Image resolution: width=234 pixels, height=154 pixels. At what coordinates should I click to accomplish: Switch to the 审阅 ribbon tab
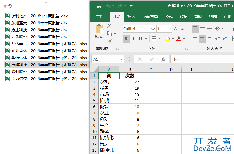(x=198, y=16)
